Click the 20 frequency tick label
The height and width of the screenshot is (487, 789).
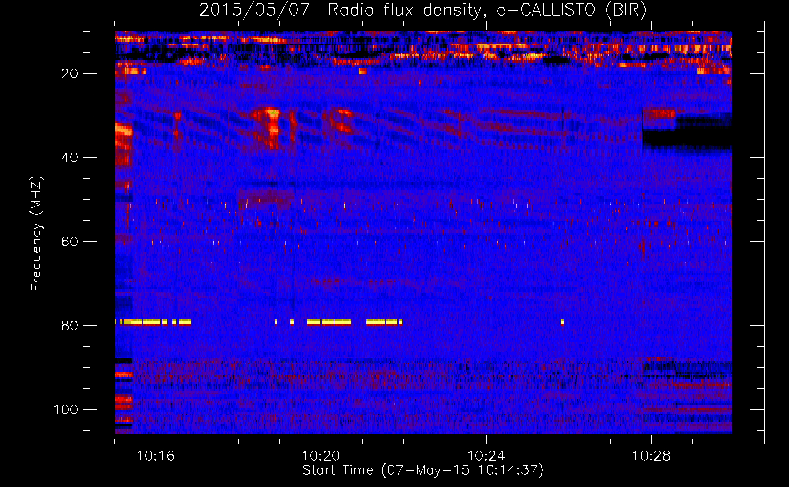click(x=70, y=74)
